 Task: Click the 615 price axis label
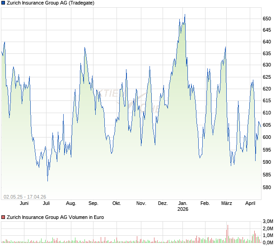point(267,101)
